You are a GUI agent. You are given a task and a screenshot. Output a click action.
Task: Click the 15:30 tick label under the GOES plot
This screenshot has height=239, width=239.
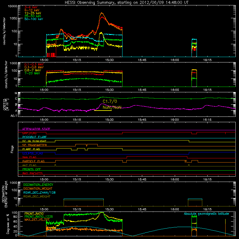click(x=109, y=120)
